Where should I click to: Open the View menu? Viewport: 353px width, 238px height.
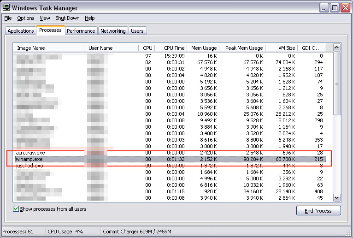(x=45, y=18)
